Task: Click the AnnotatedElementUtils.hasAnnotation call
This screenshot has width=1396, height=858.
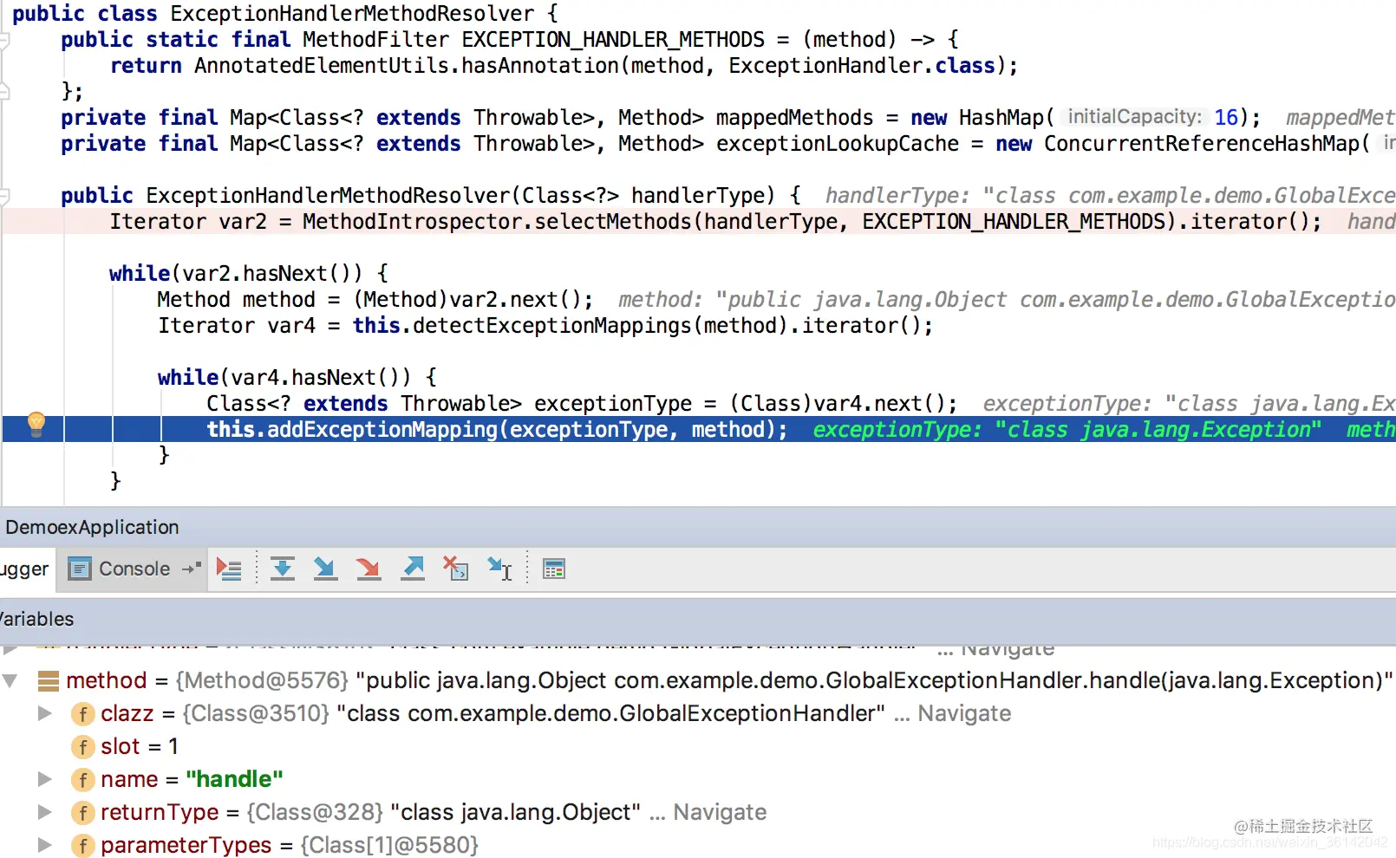Action: tap(407, 66)
